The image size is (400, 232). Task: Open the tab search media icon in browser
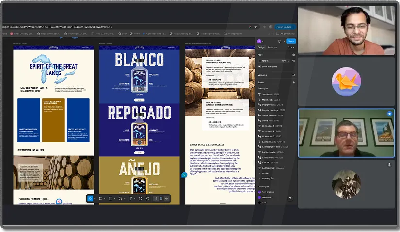pos(264,27)
